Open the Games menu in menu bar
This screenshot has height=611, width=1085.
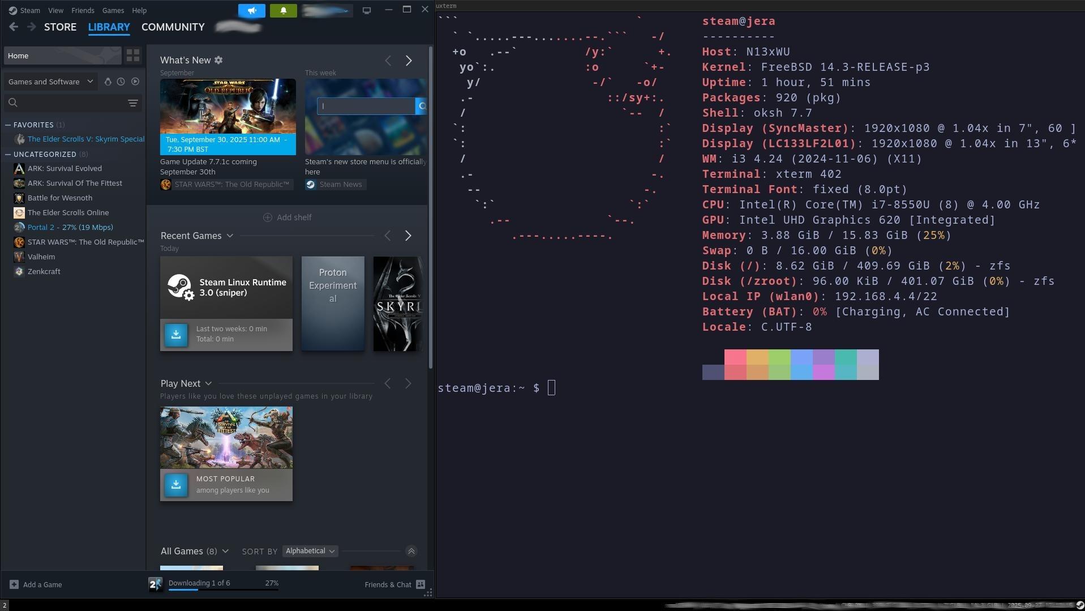[x=113, y=10]
